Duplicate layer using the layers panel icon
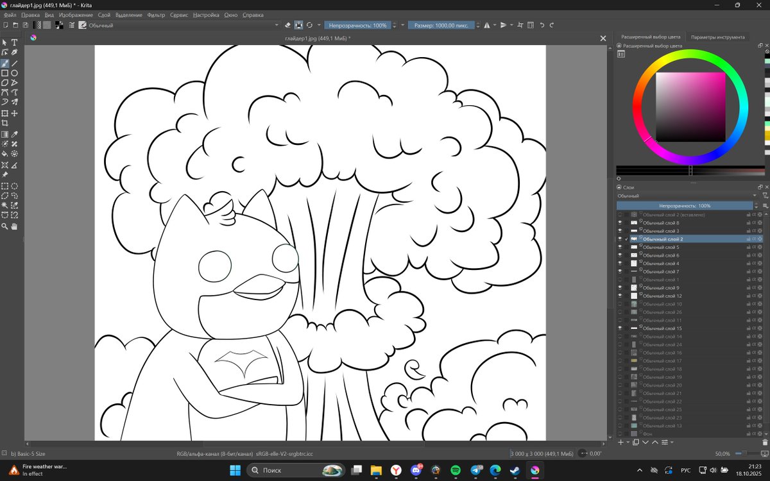The image size is (770, 481). click(636, 442)
